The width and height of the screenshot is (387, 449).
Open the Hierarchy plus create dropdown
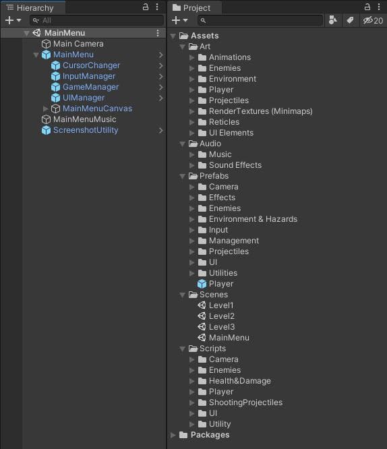point(13,20)
